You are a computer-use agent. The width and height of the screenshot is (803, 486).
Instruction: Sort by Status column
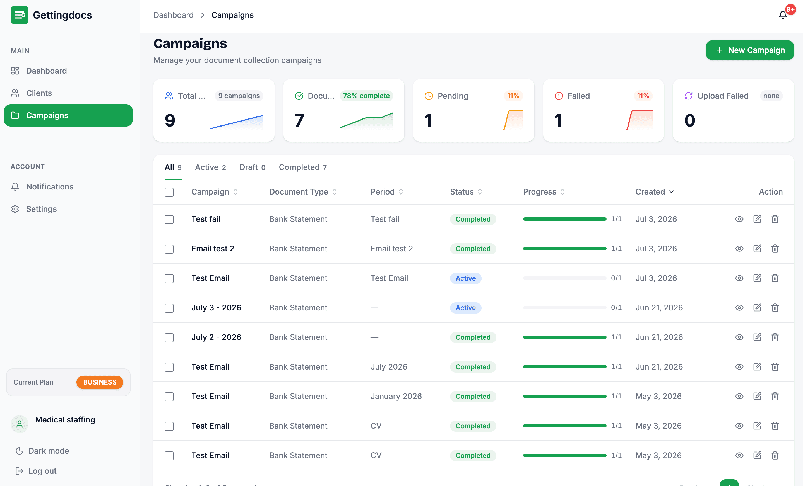[x=466, y=192]
